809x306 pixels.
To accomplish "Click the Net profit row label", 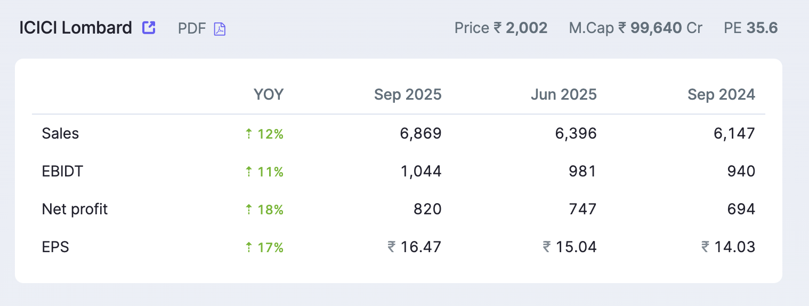I will pyautogui.click(x=75, y=209).
